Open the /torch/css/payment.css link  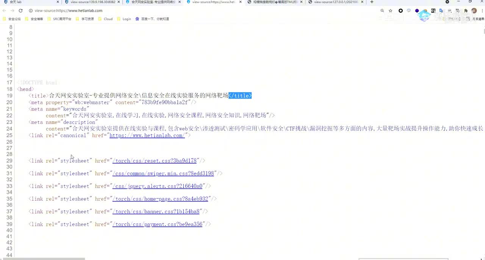pyautogui.click(x=158, y=224)
